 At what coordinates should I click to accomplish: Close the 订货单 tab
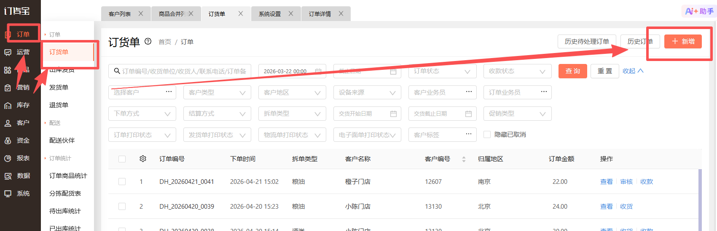click(x=241, y=13)
